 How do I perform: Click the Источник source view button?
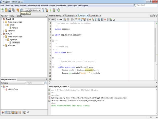[52, 19]
